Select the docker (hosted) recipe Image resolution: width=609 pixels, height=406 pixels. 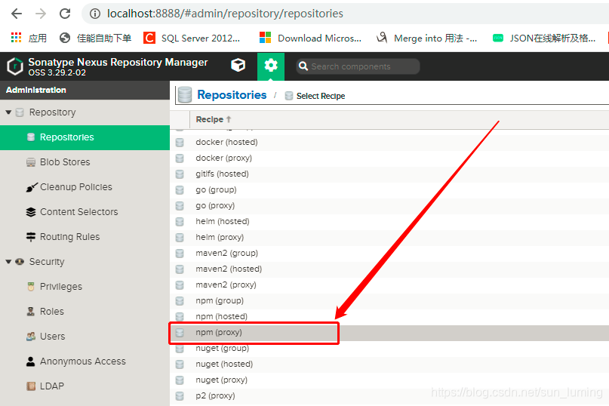pyautogui.click(x=389, y=142)
